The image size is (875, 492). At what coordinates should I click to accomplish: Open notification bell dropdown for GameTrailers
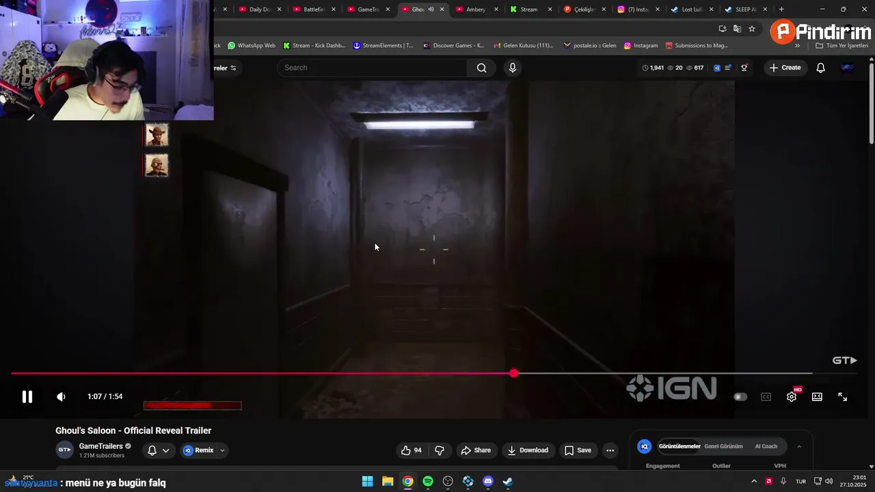159,450
